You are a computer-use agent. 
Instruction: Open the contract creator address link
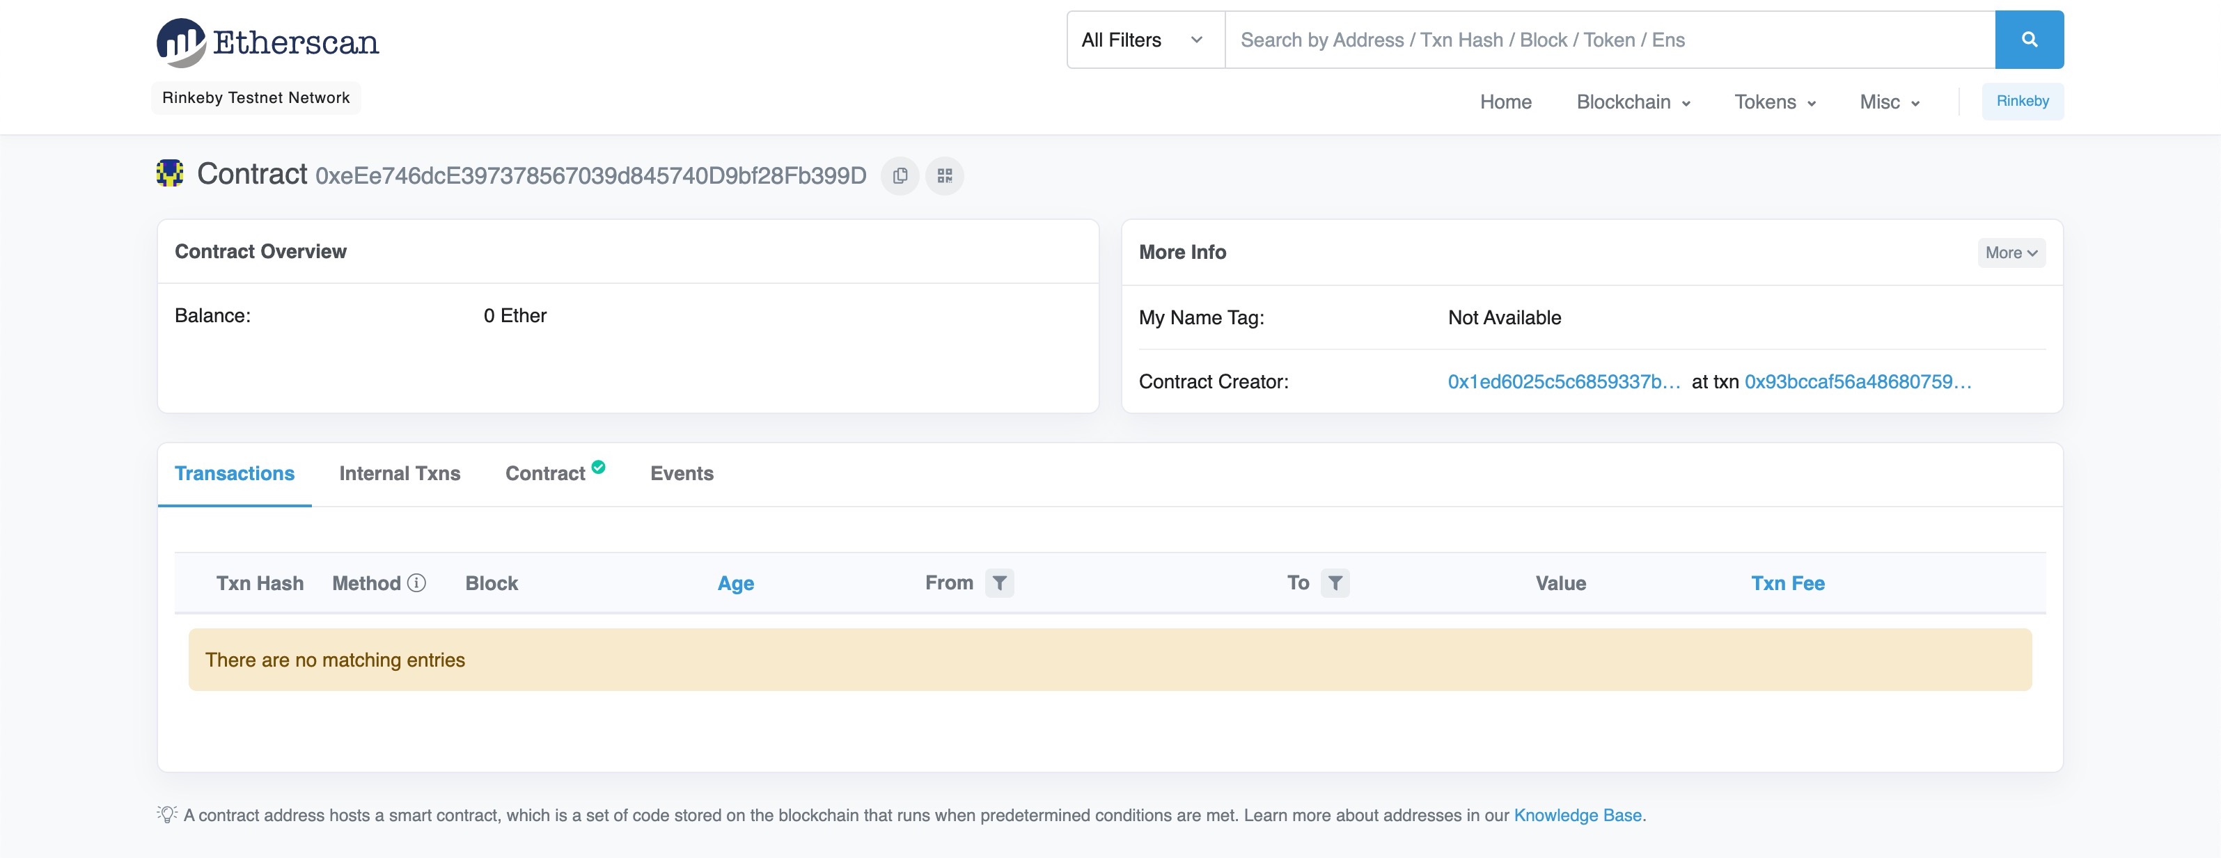click(1563, 381)
